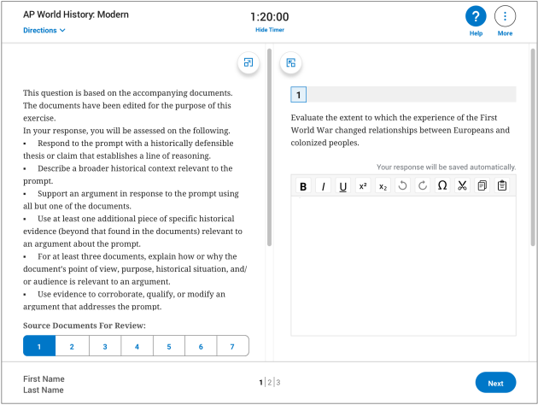538x405 pixels.
Task: Click Hide Timer link
Action: click(269, 30)
